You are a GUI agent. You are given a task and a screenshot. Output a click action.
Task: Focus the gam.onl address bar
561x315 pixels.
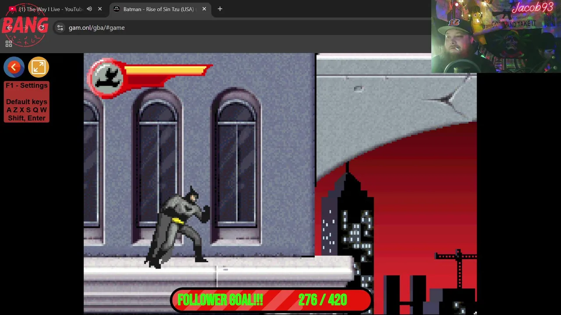click(245, 28)
